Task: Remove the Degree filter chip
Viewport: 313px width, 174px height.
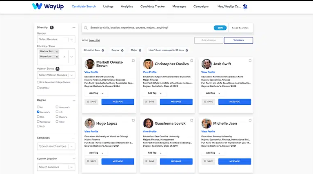Action: [x=122, y=51]
